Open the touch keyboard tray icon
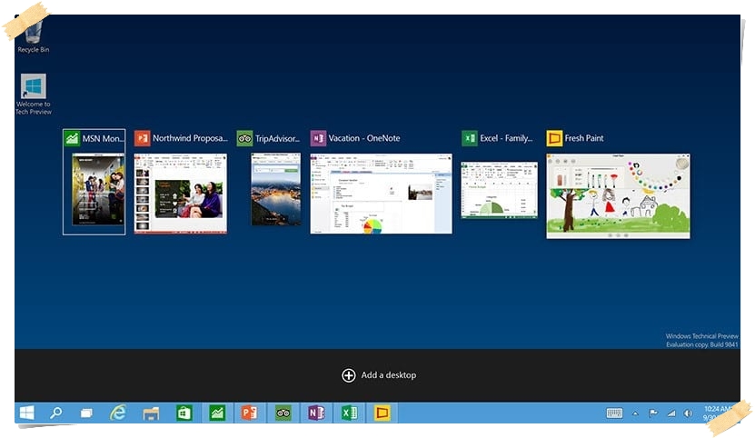755x438 pixels. click(x=614, y=413)
